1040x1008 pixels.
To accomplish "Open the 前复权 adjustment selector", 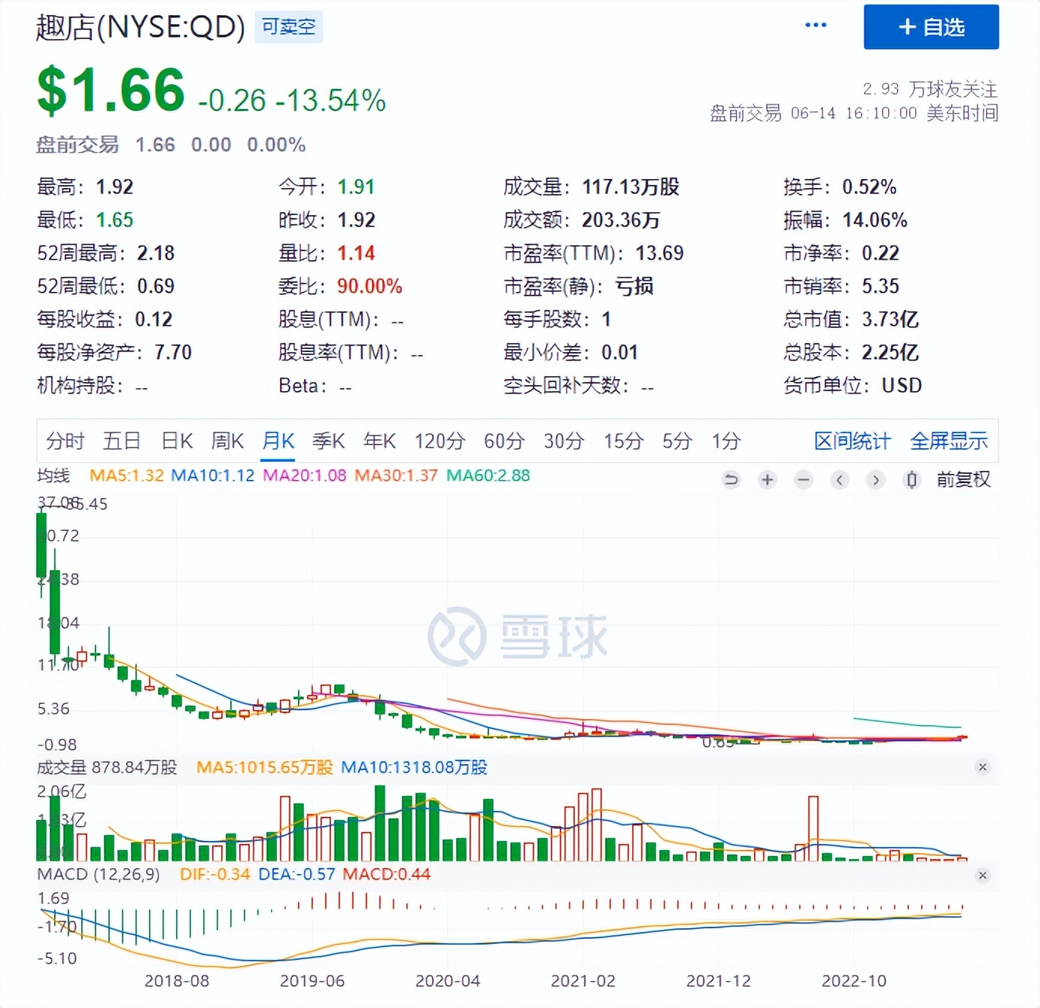I will tap(964, 479).
